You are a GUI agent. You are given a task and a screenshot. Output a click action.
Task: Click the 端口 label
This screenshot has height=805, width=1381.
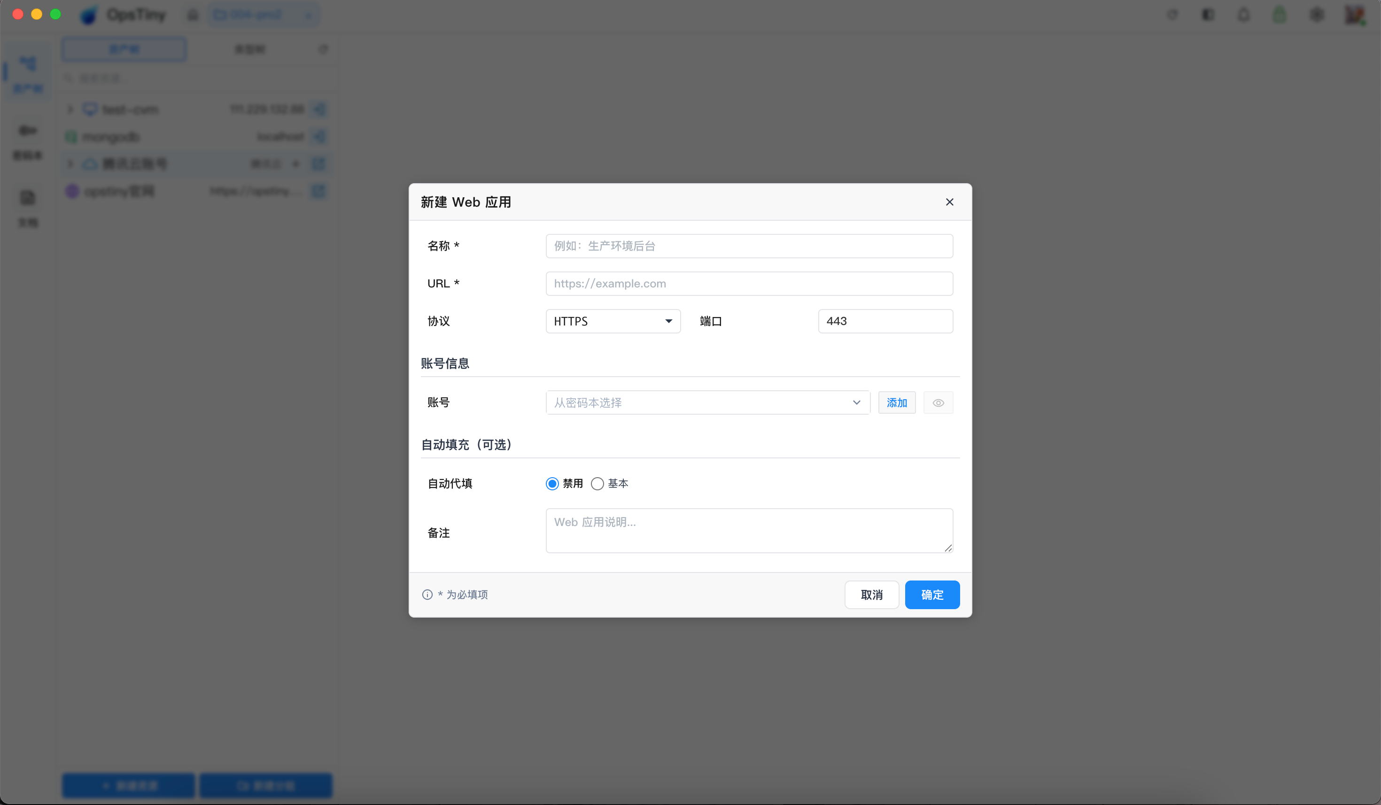(x=711, y=321)
